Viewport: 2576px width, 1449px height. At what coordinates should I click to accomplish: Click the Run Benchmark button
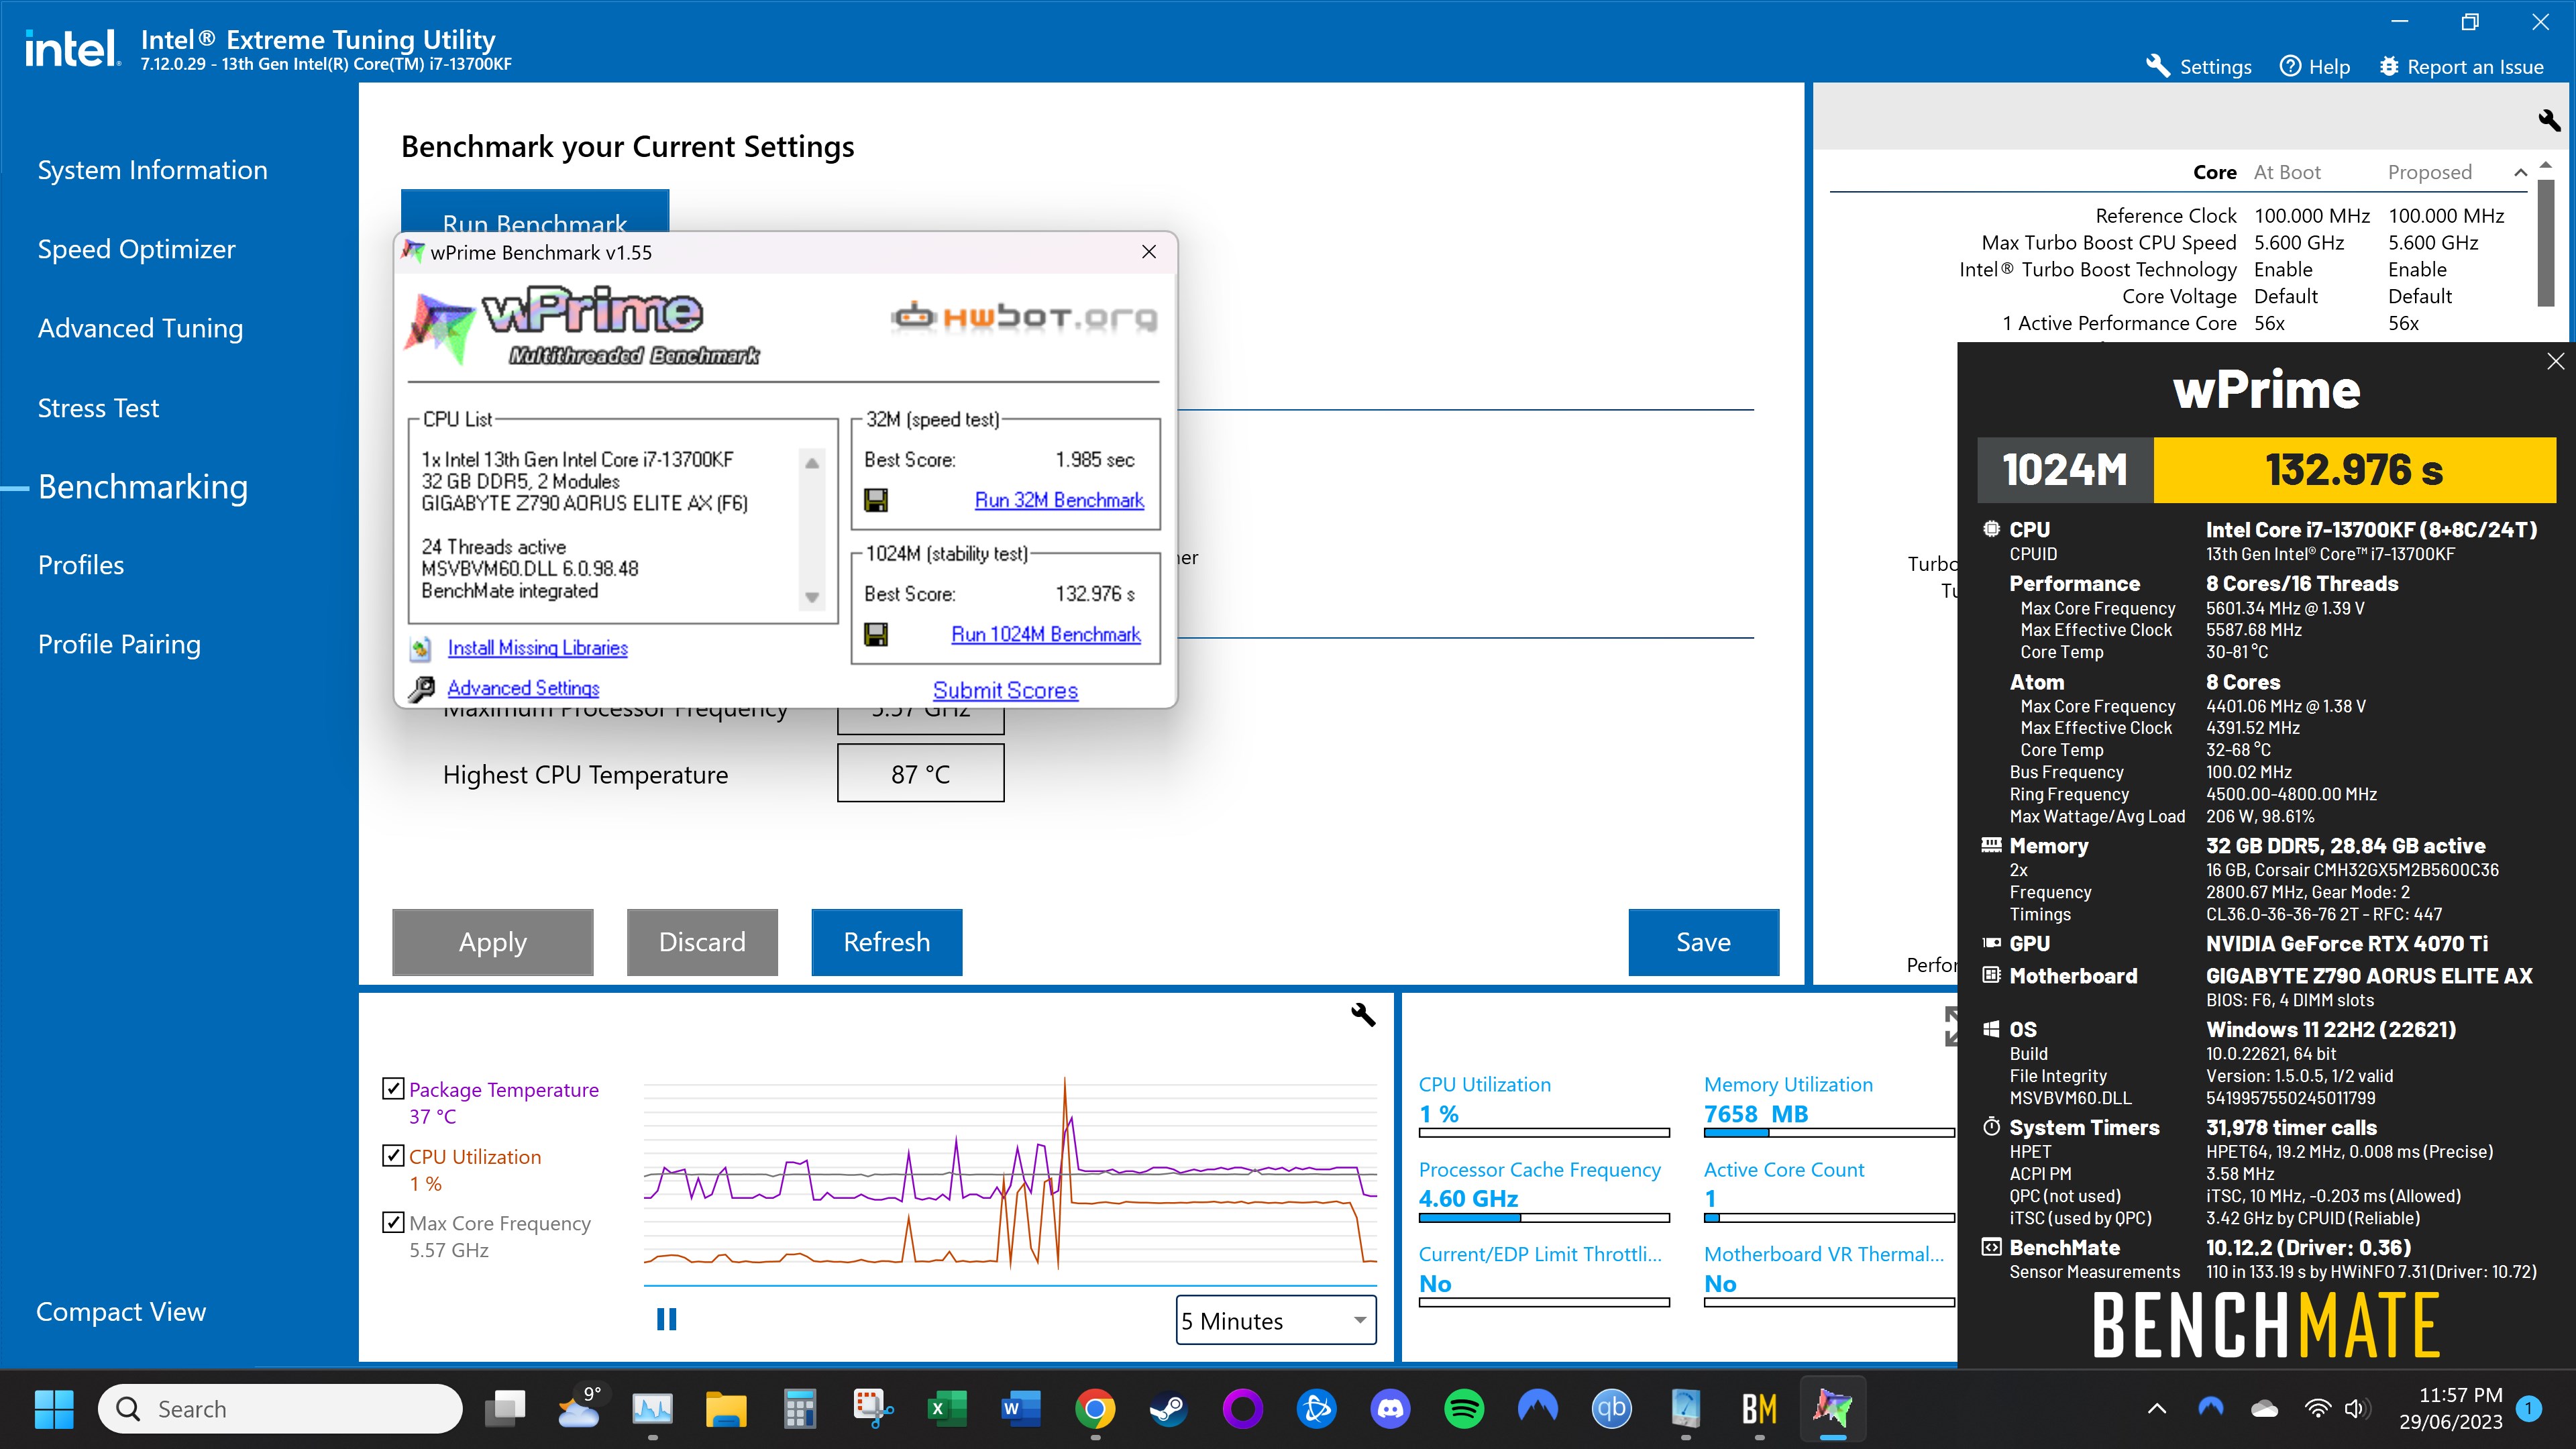pos(535,212)
